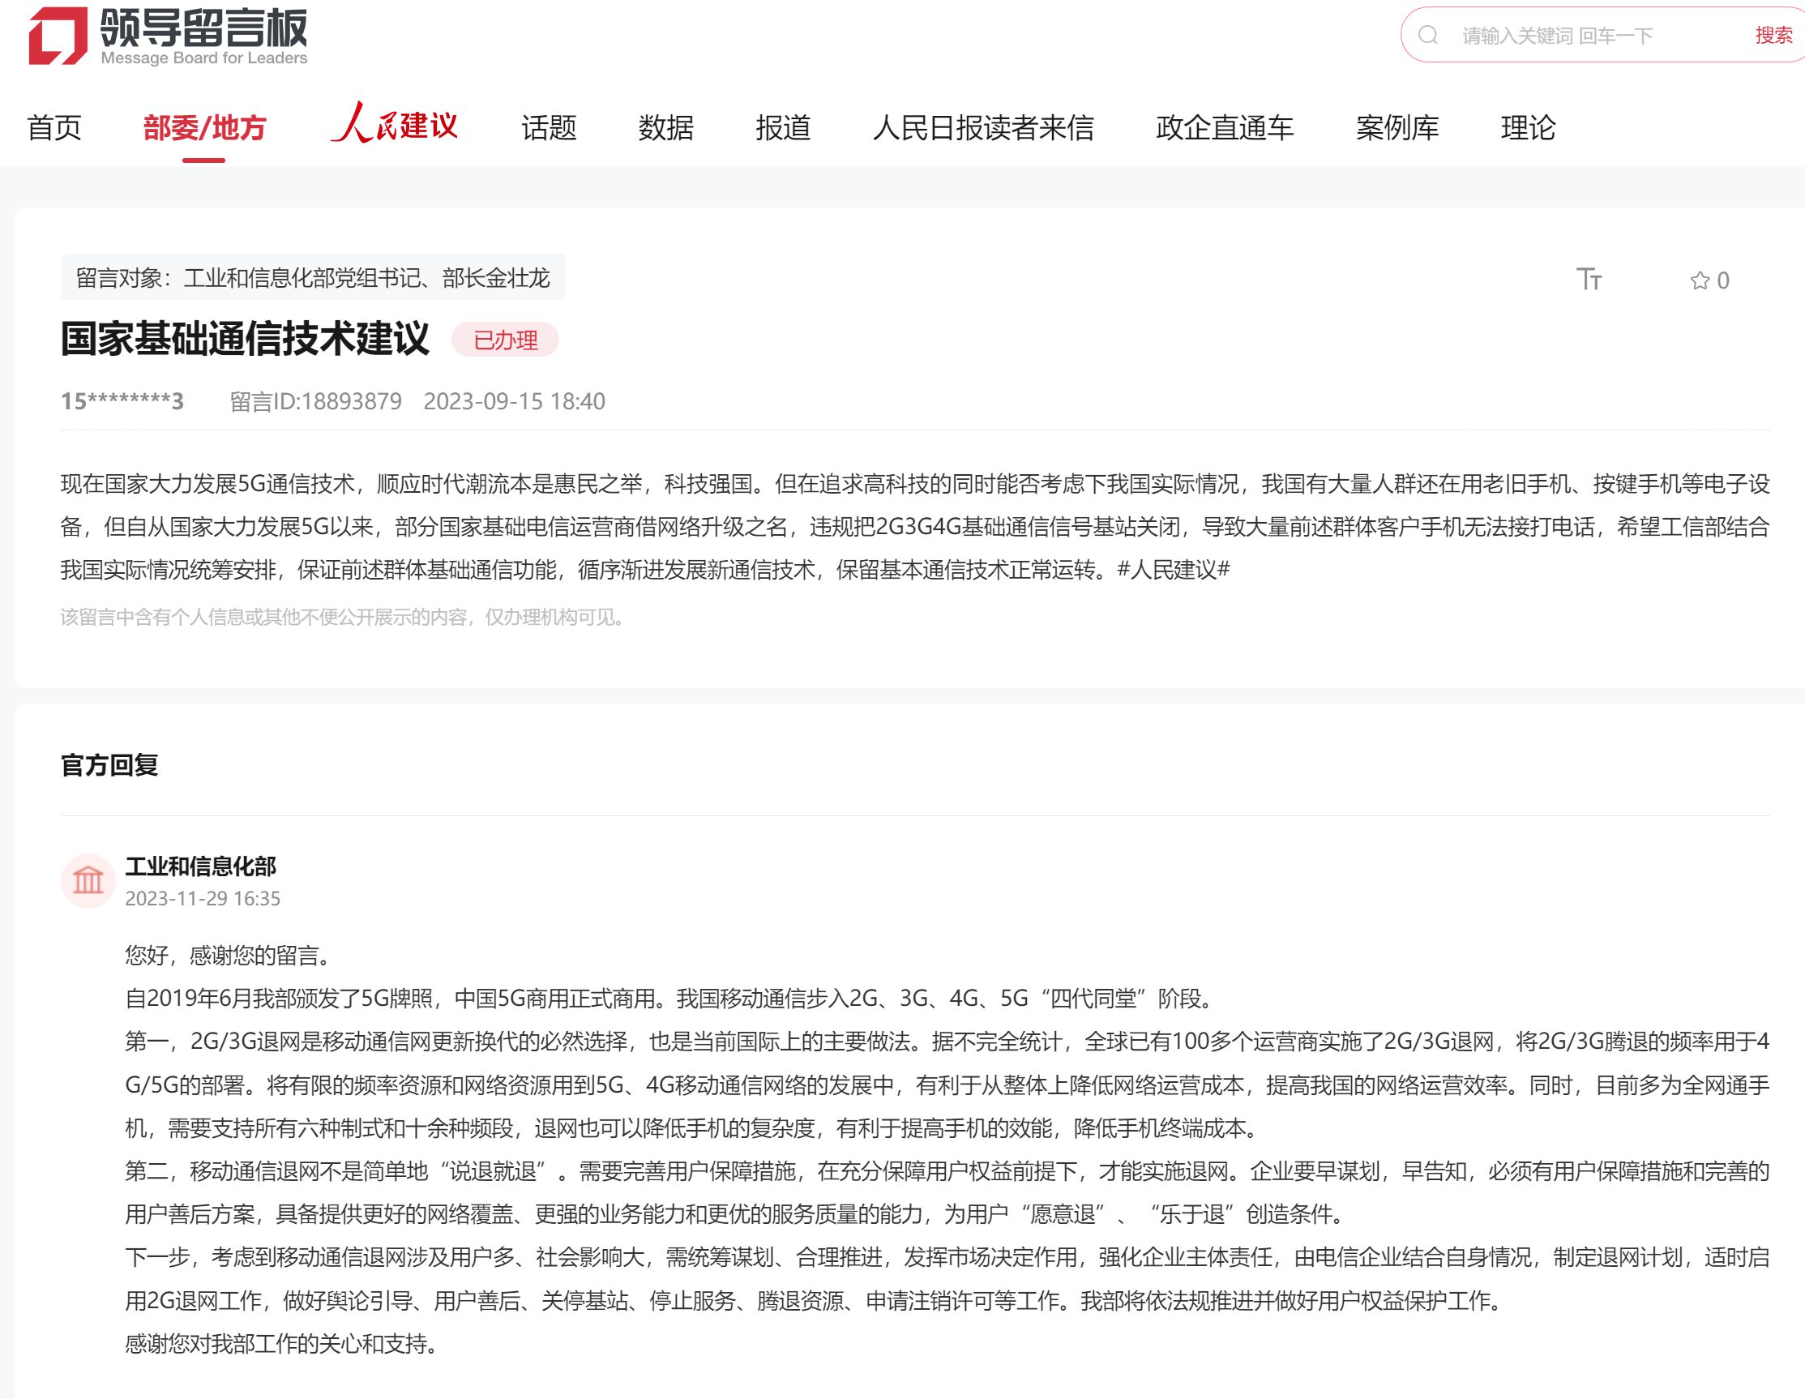Open the 报道 reports tab
Viewport: 1805px width, 1399px height.
783,128
